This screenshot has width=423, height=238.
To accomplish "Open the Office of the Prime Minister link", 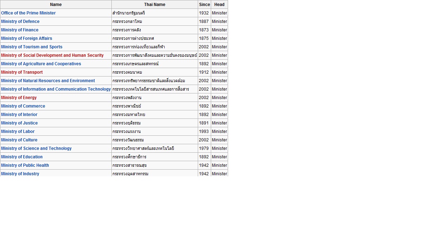I will pos(29,13).
